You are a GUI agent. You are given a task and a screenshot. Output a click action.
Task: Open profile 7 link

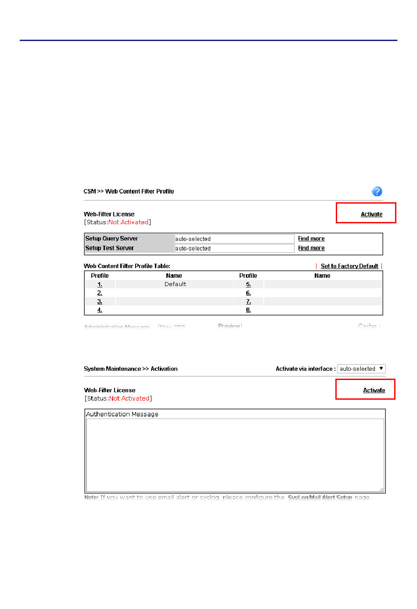click(x=248, y=301)
